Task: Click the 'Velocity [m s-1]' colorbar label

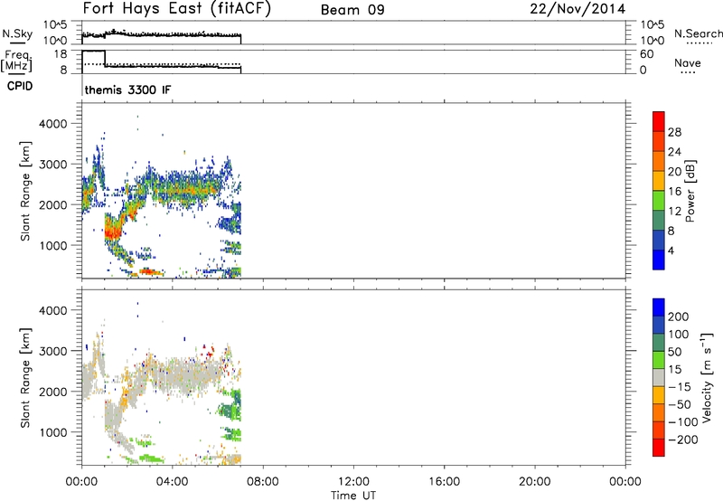Action: tap(707, 377)
